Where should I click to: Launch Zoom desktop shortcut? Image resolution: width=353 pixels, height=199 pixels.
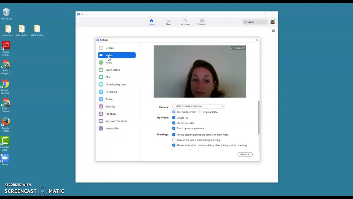(5, 160)
